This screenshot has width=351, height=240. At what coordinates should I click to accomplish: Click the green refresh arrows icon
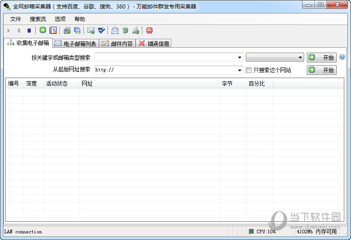click(125, 30)
